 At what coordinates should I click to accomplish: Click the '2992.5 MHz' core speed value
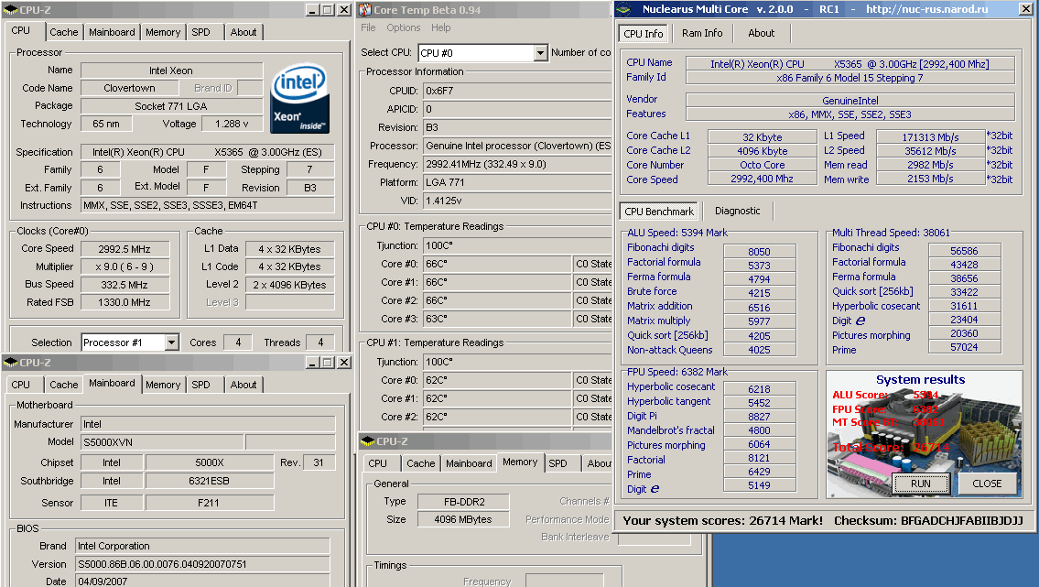click(x=124, y=249)
